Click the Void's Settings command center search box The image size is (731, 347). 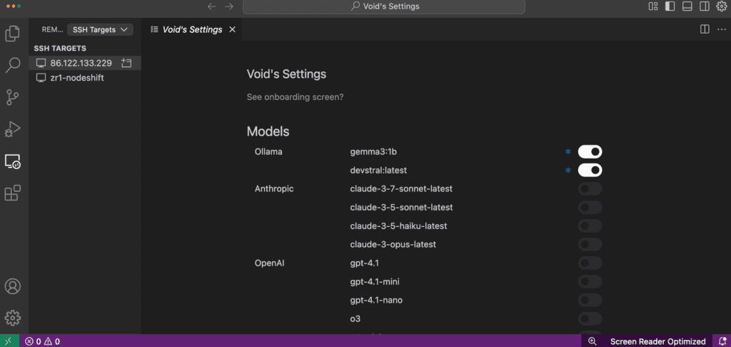click(x=383, y=6)
